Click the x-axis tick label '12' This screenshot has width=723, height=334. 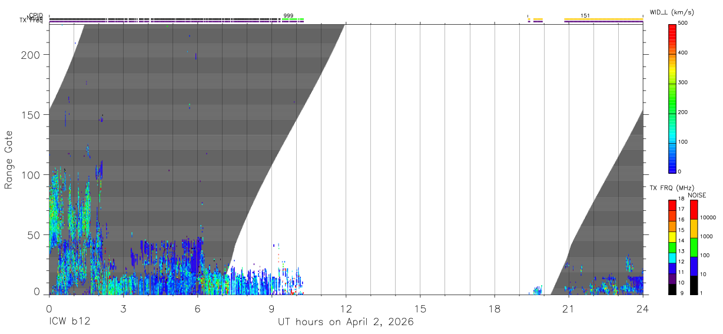(346, 308)
